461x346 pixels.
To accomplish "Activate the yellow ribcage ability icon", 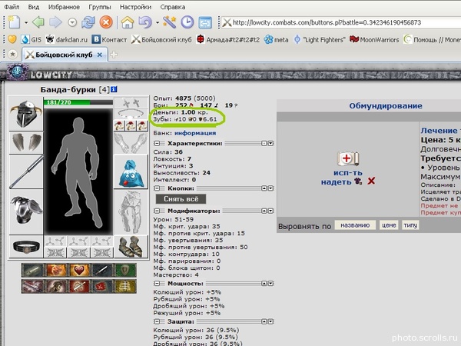I will point(125,286).
